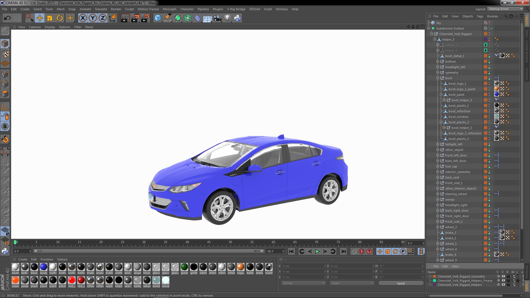Select the Live Selection tool
This screenshot has width=530, height=298.
pyautogui.click(x=29, y=18)
